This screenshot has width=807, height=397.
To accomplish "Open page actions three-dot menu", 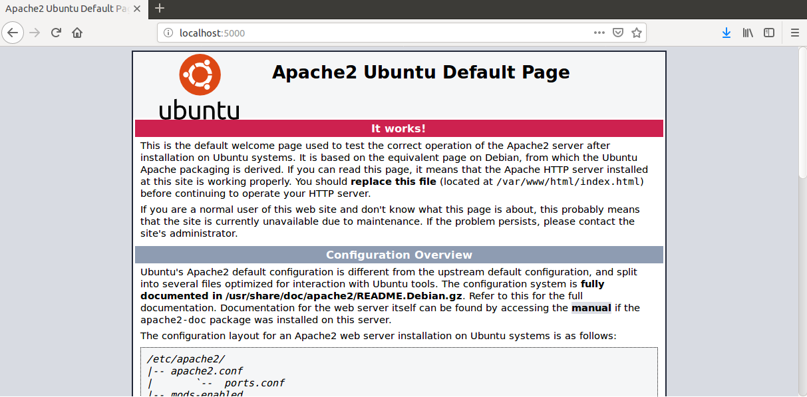I will click(x=599, y=33).
